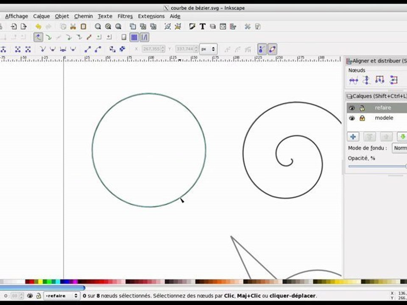Viewport: 407px width, 305px height.
Task: Toggle snap to grids
Action: [x=134, y=37]
